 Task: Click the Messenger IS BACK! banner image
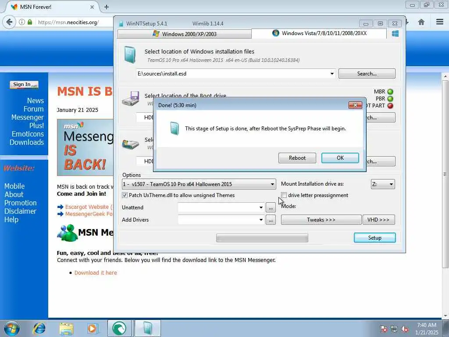pyautogui.click(x=85, y=147)
